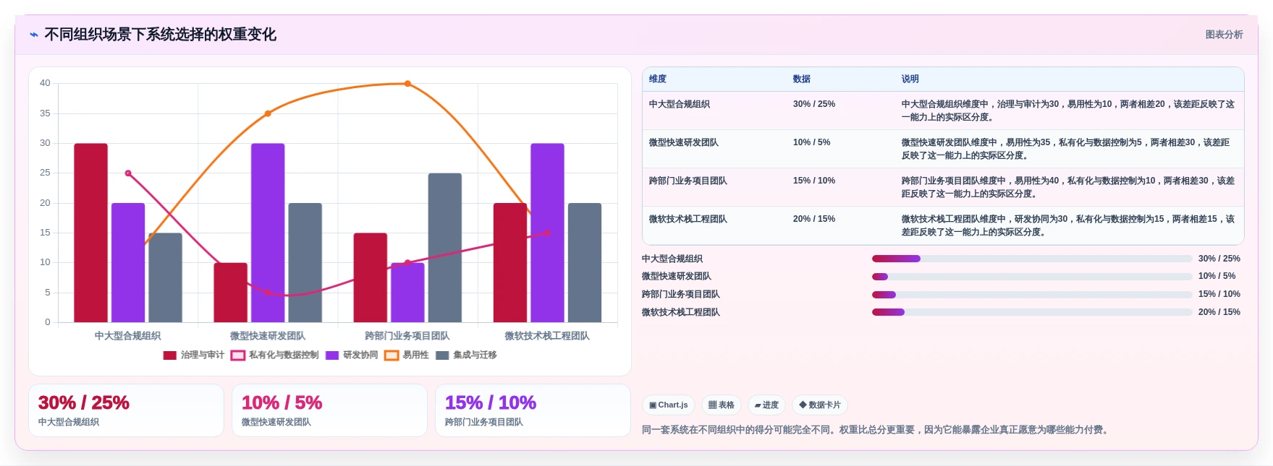Image resolution: width=1273 pixels, height=466 pixels.
Task: Click the 数据卡片 tag chip
Action: [x=820, y=405]
